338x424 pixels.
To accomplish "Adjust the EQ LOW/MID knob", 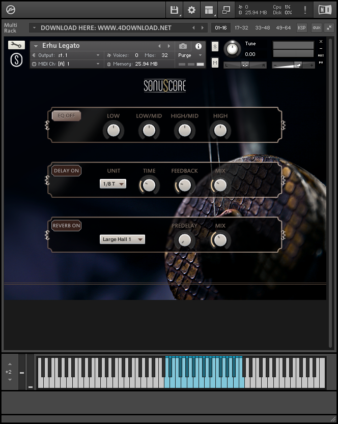I will (x=149, y=130).
